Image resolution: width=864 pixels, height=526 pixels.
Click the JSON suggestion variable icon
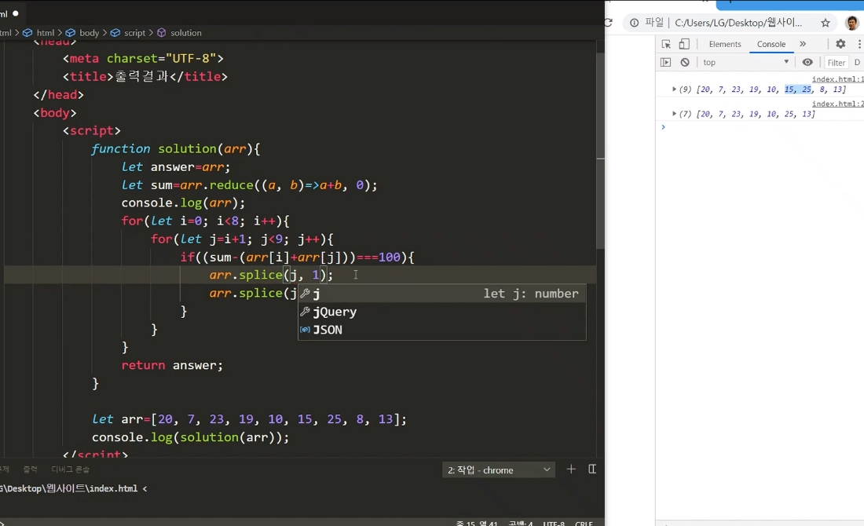305,330
